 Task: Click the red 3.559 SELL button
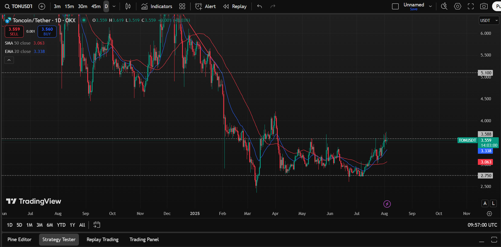point(14,31)
